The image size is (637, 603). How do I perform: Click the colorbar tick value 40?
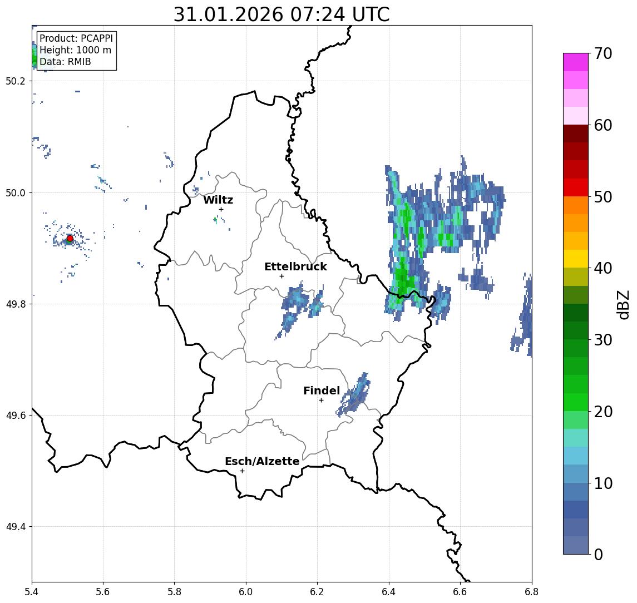[x=603, y=268]
